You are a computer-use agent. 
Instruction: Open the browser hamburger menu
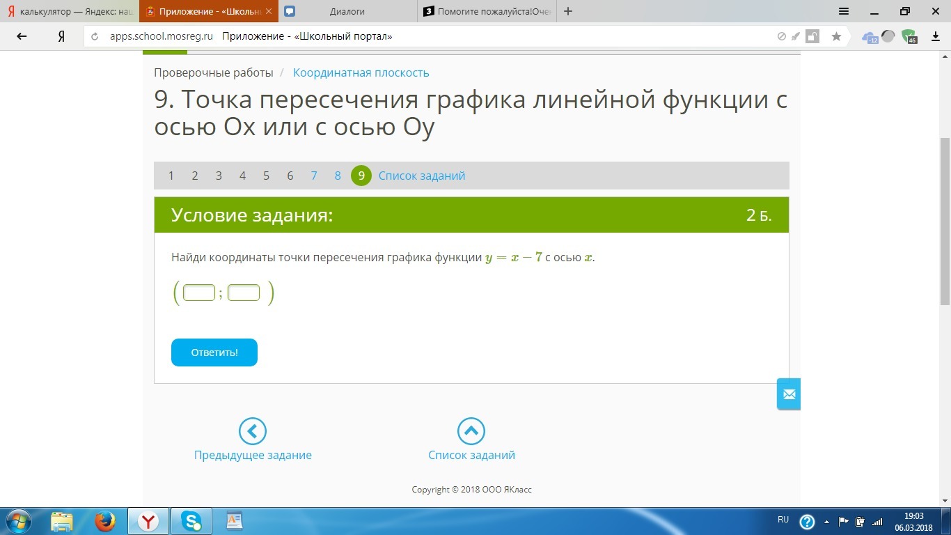pyautogui.click(x=844, y=11)
